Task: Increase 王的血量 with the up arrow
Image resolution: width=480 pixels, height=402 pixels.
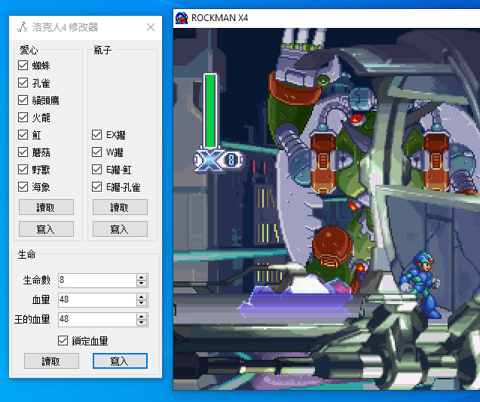Action: coord(142,316)
